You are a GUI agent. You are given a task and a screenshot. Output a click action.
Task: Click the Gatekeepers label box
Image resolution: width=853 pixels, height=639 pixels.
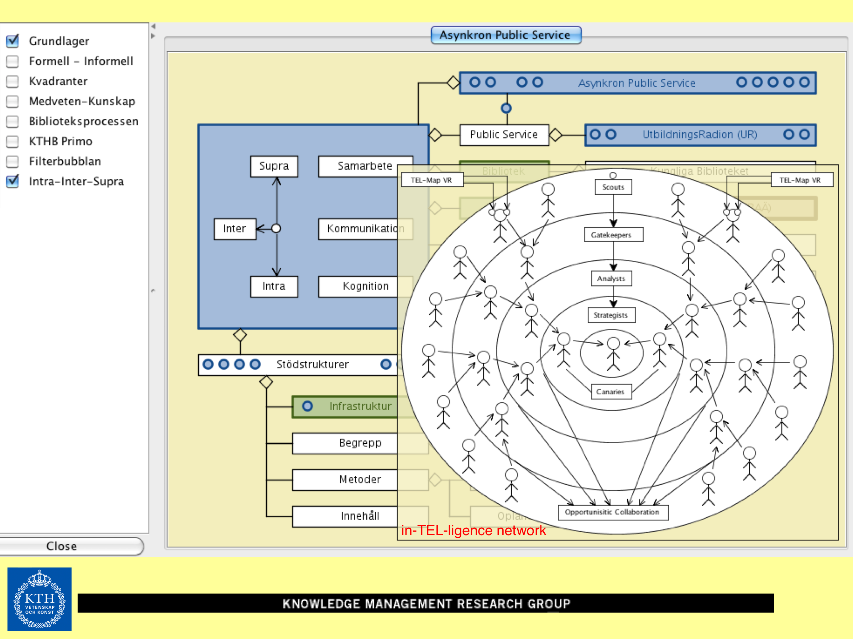pos(613,235)
